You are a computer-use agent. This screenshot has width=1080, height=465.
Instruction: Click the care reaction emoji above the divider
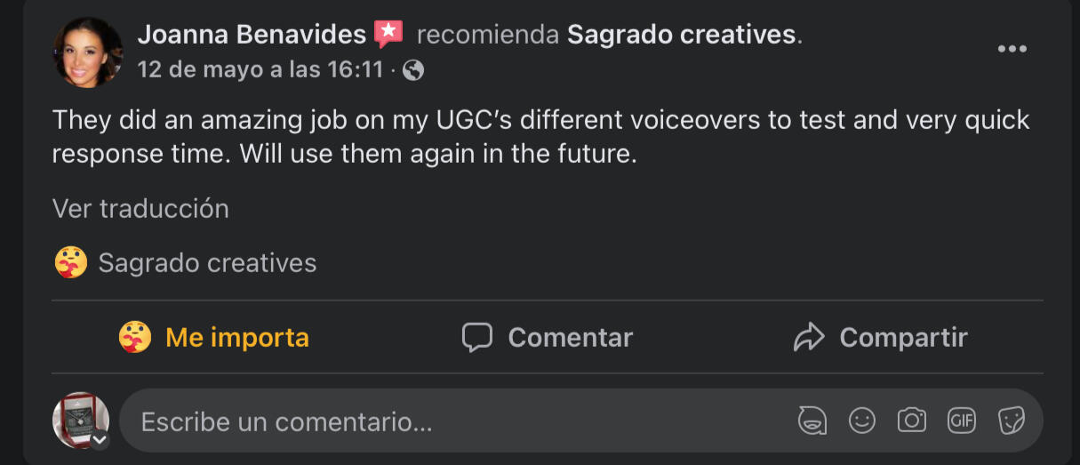pyautogui.click(x=71, y=263)
